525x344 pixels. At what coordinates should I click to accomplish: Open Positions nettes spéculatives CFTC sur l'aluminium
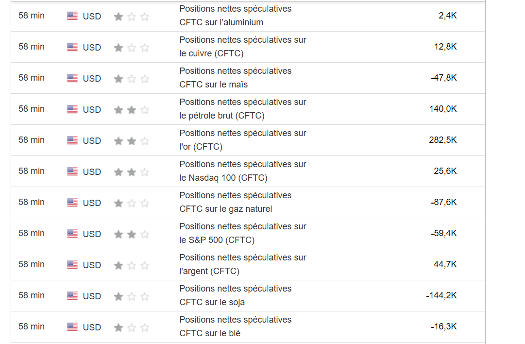click(236, 16)
